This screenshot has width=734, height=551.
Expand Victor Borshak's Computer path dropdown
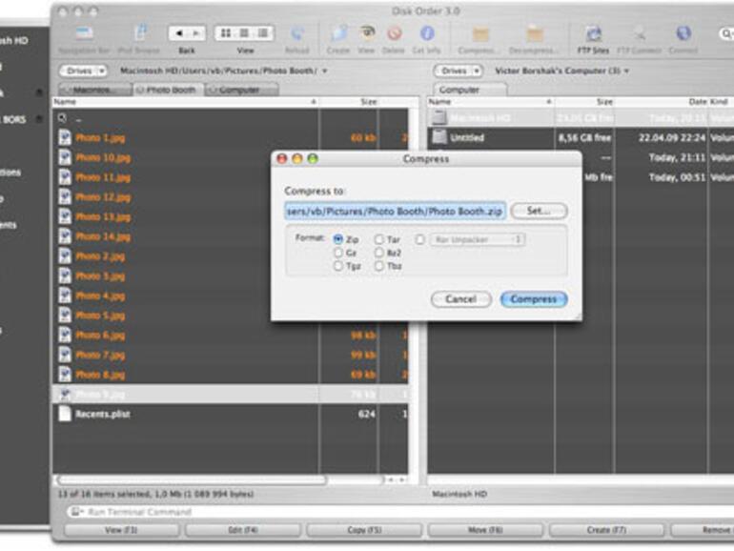pos(626,71)
